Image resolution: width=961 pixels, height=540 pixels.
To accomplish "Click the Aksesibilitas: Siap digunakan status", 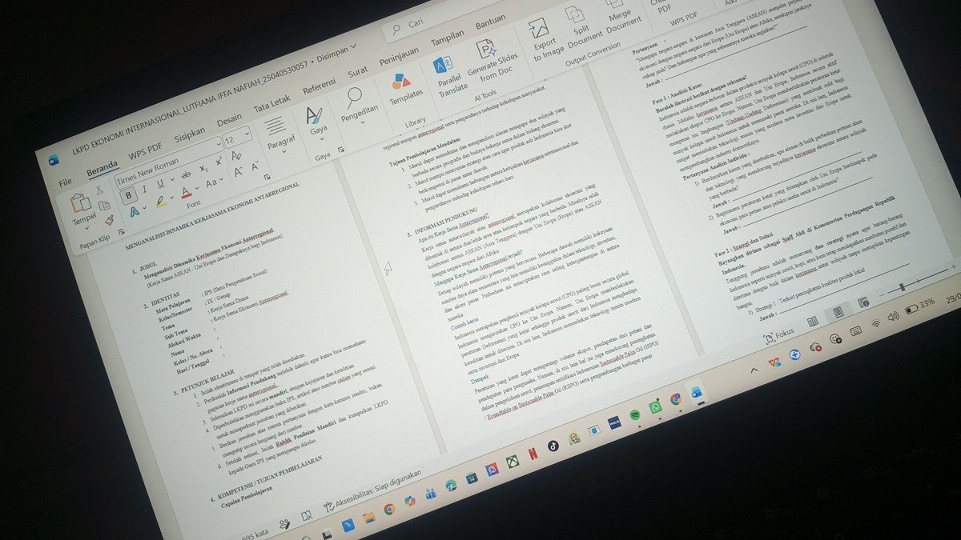I will pyautogui.click(x=372, y=489).
